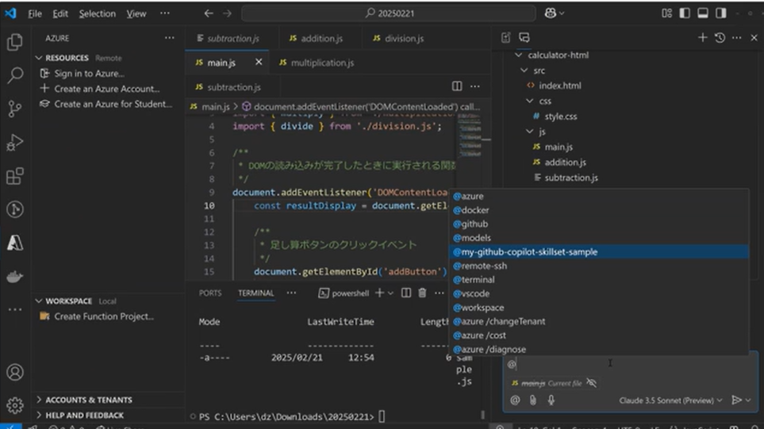The height and width of the screenshot is (429, 764).
Task: Open the Edit menu
Action: 60,13
